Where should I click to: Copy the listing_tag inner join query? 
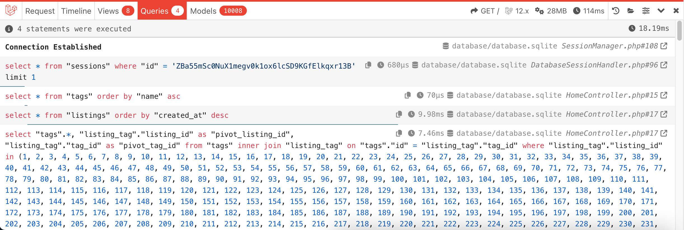pyautogui.click(x=399, y=133)
